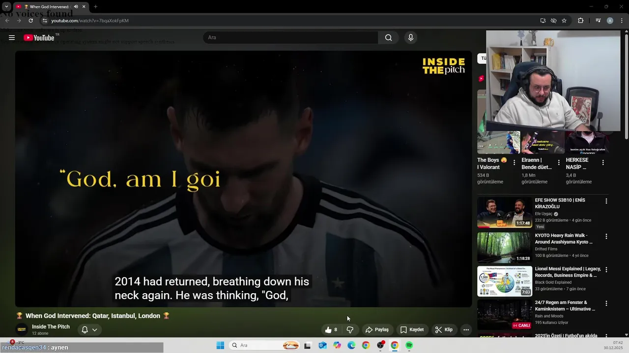
Task: Open the Chrome profile avatar
Action: click(x=610, y=21)
